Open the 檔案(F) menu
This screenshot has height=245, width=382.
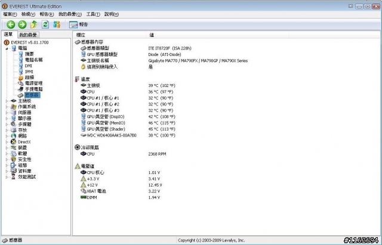click(x=10, y=14)
